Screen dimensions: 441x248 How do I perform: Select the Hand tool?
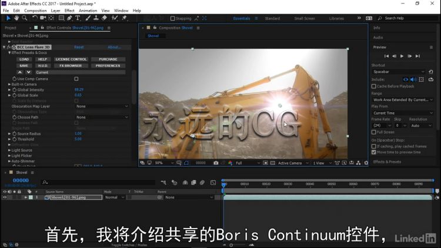coord(16,18)
